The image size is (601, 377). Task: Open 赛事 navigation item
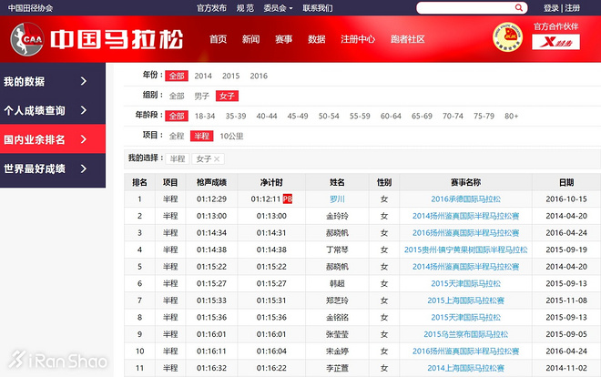point(283,39)
